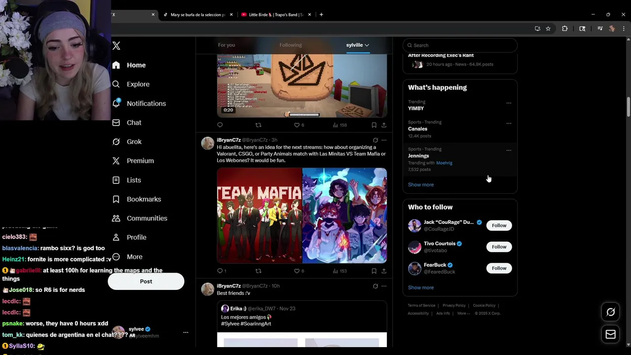Image resolution: width=631 pixels, height=355 pixels.
Task: Open the floating Grok button
Action: coord(610,312)
